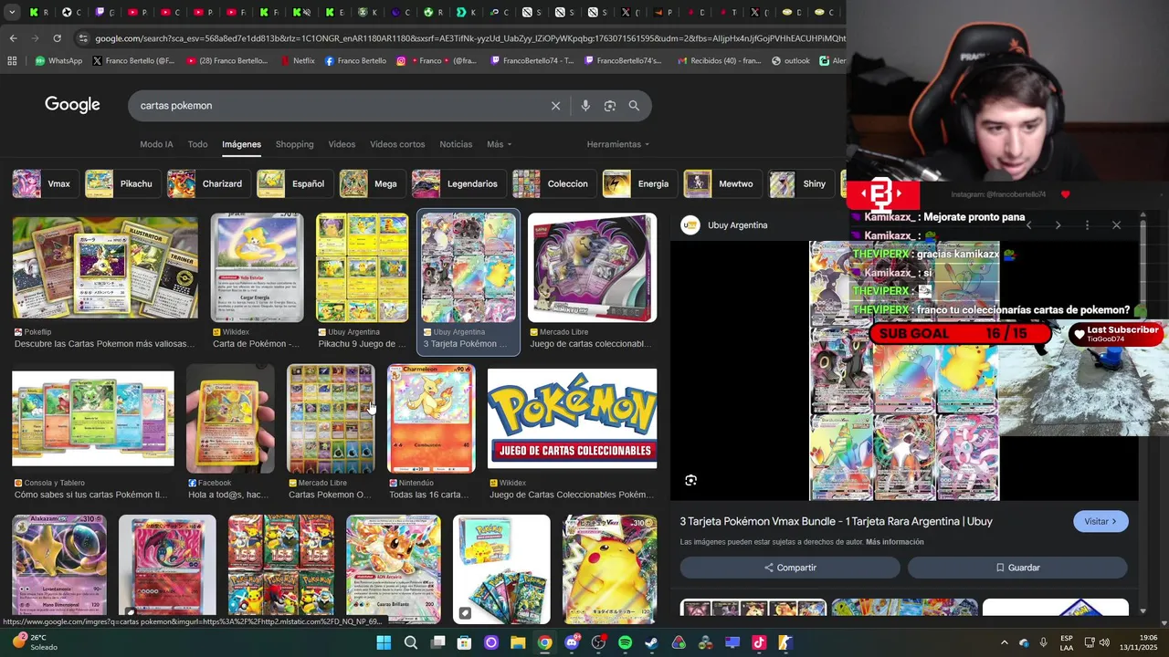Expand the Herramientas dropdown
This screenshot has width=1169, height=657.
coord(618,144)
